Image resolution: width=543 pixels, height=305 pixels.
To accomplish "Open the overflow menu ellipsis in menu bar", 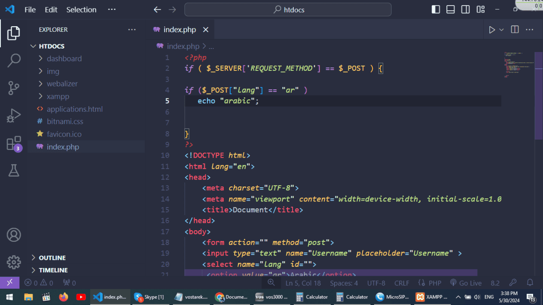I will click(x=112, y=9).
